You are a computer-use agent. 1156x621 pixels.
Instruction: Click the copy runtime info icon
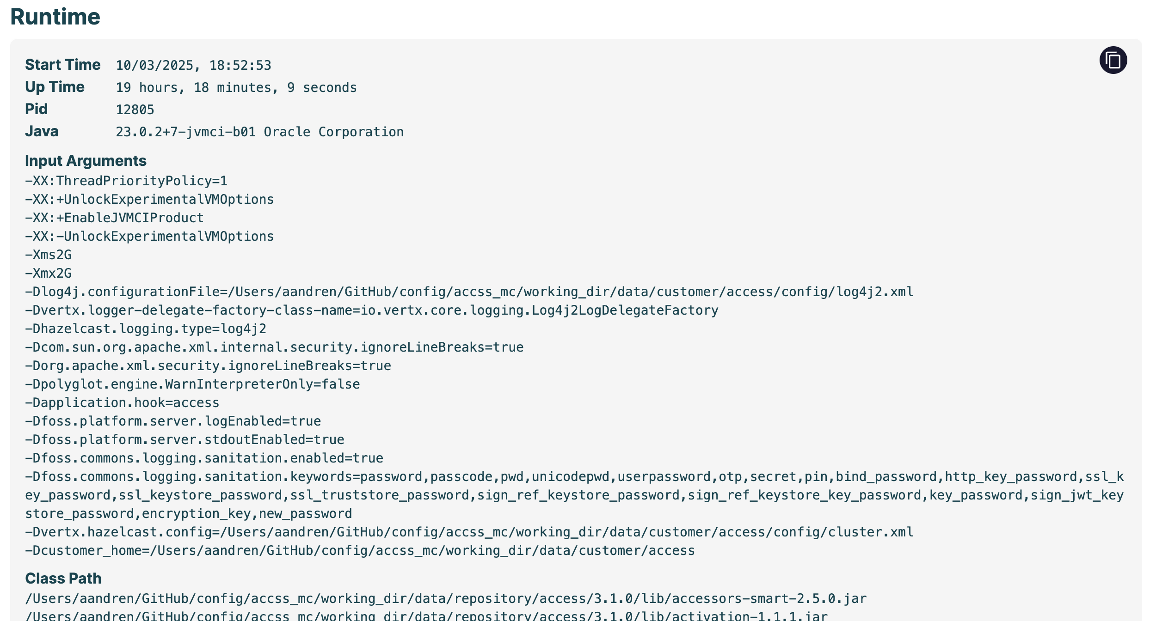(x=1113, y=61)
